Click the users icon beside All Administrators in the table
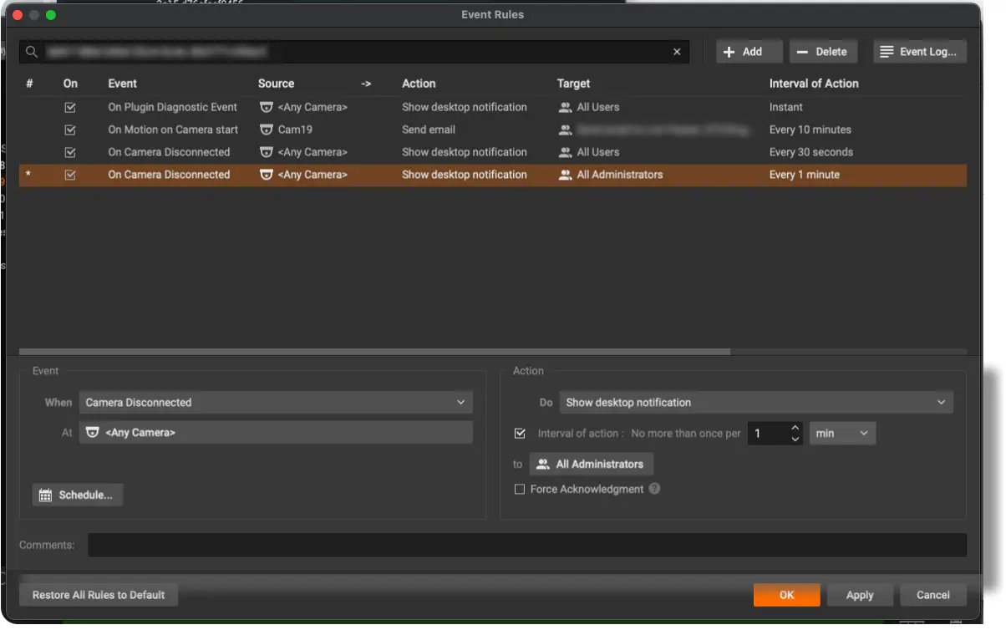The height and width of the screenshot is (630, 1006). point(566,175)
